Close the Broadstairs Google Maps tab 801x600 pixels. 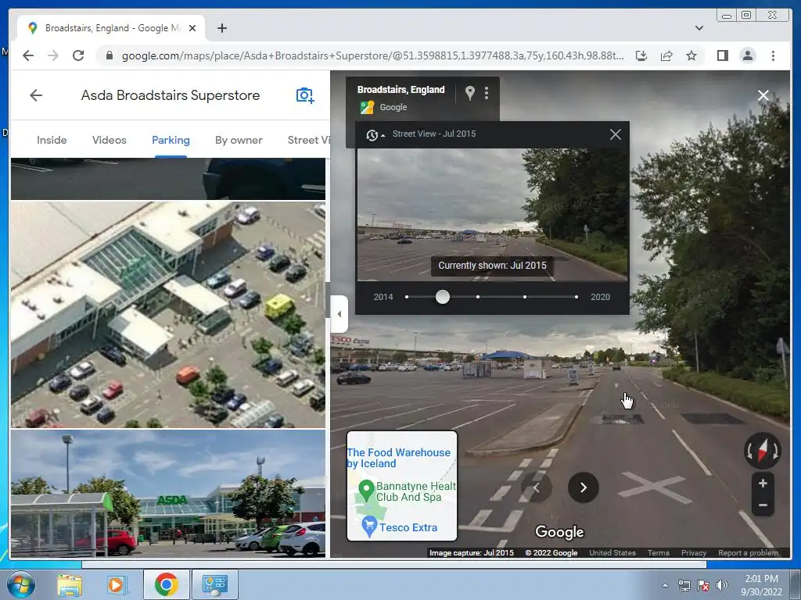pos(192,28)
